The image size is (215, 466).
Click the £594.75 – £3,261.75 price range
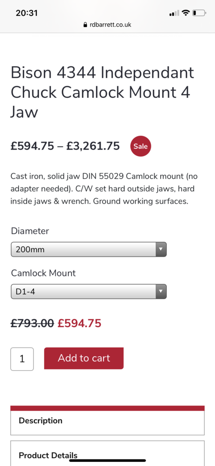click(x=65, y=146)
